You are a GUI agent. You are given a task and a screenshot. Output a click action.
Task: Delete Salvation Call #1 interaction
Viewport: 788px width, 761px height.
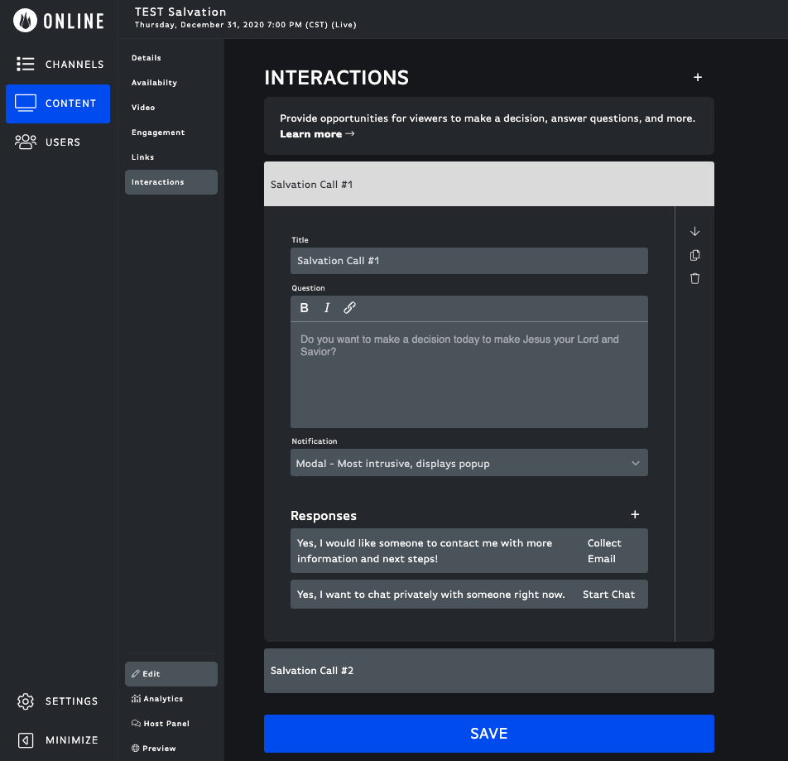[694, 278]
